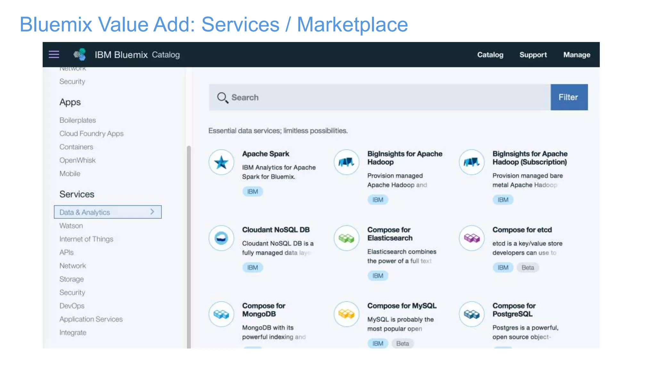Select Containers in sidebar
656x369 pixels.
(x=76, y=147)
